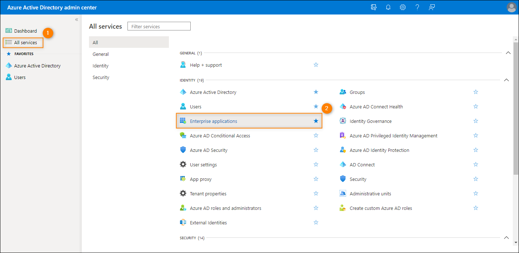Select the All category filter
This screenshot has height=253, width=519.
click(129, 42)
